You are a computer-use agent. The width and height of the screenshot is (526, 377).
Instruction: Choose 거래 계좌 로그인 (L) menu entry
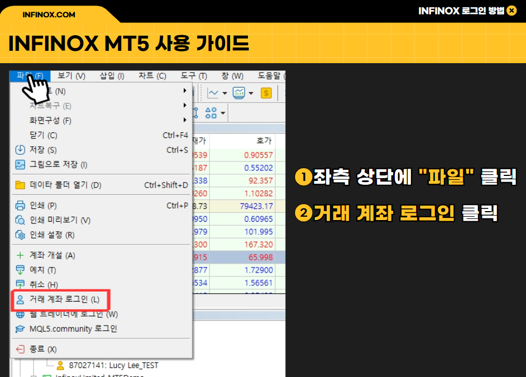point(101,299)
